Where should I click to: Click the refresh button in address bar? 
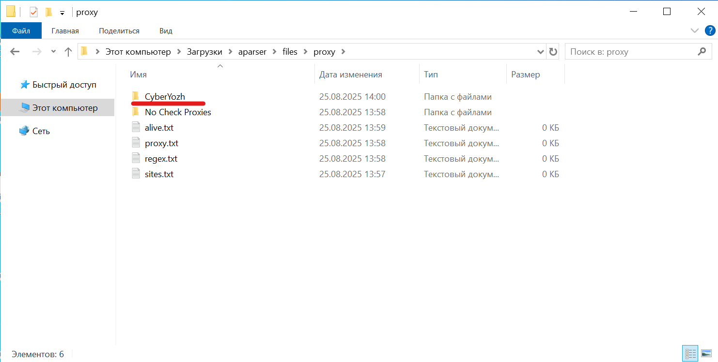tap(553, 52)
